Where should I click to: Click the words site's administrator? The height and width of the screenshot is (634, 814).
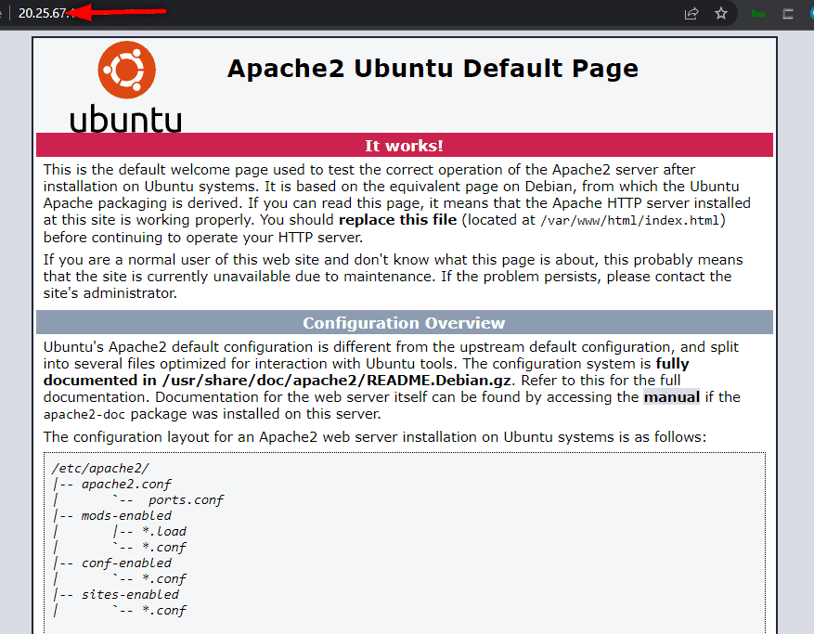[110, 293]
